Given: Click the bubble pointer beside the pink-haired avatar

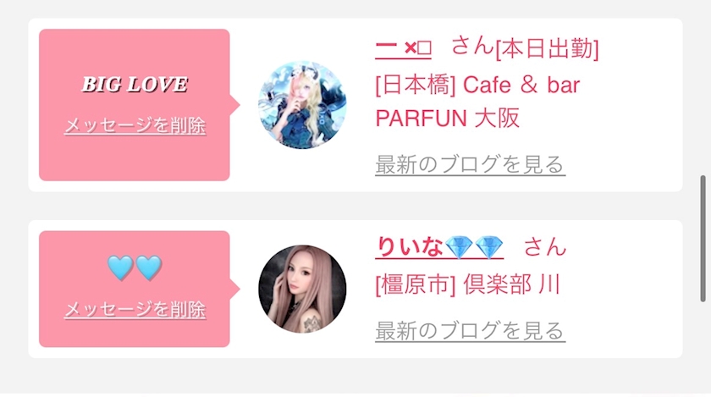Looking at the screenshot, I should [x=234, y=289].
